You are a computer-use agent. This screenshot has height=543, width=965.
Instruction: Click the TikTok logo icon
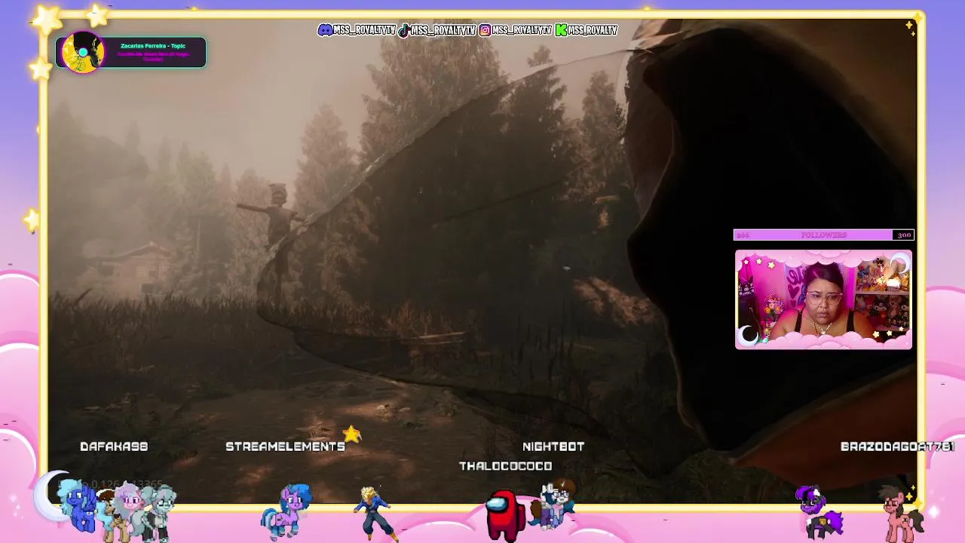[x=404, y=30]
